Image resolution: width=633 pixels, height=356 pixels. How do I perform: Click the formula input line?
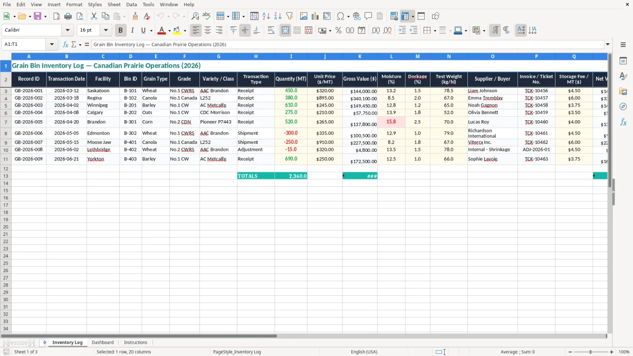tap(348, 44)
